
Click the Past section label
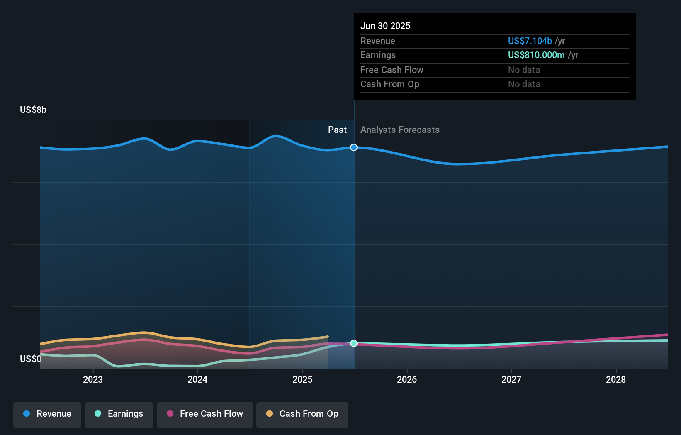pos(337,130)
